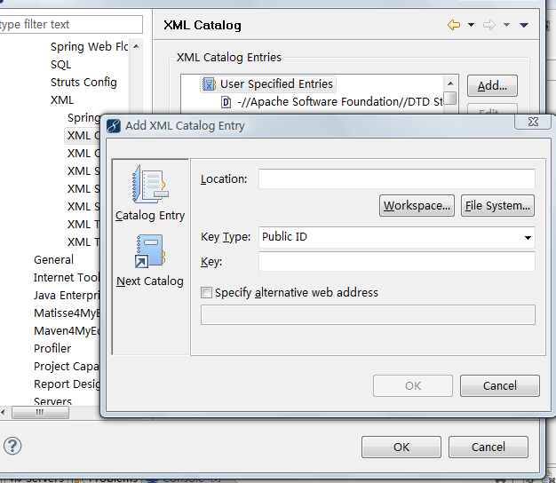Open forward history dropdown arrow
556x483 pixels.
507,25
